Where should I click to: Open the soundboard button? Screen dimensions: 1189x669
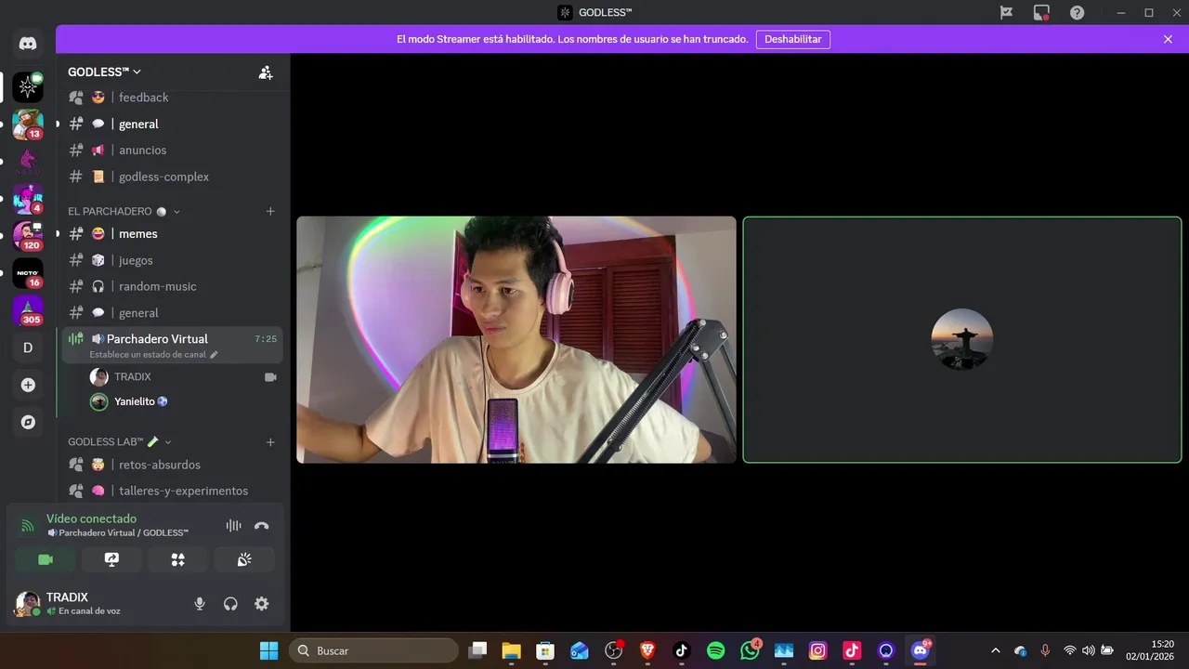click(244, 559)
